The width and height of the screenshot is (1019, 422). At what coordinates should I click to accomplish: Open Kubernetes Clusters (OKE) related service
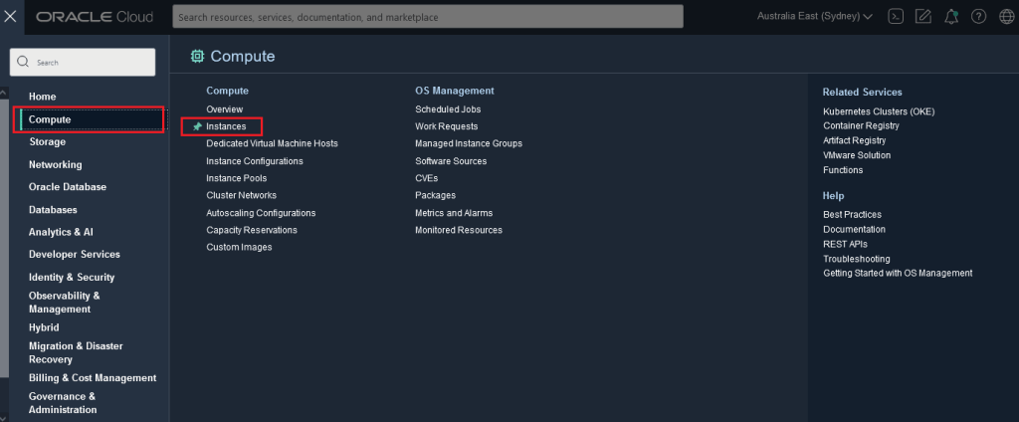[x=879, y=111]
